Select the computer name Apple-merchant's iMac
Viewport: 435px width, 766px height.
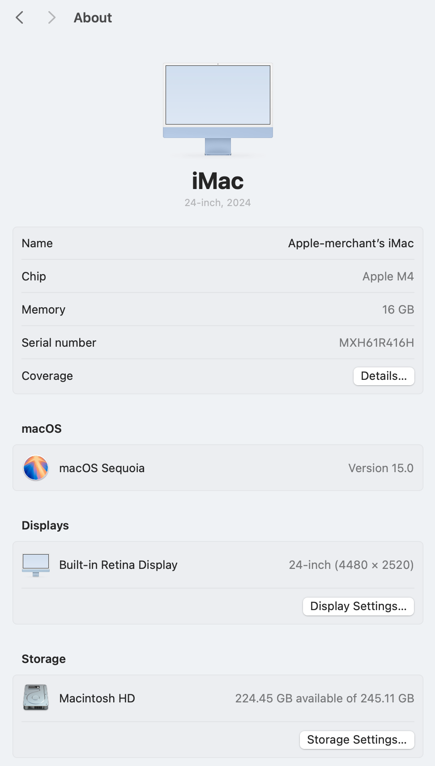coord(350,243)
